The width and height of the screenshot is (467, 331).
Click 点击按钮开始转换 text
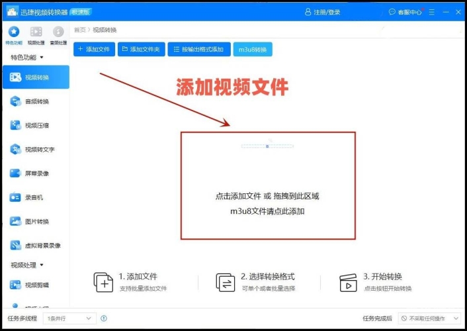coord(388,289)
